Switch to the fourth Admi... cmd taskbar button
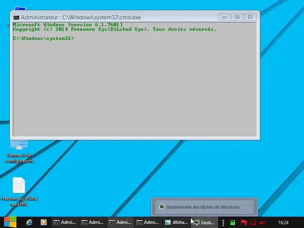This screenshot has height=228, width=304. (148, 222)
